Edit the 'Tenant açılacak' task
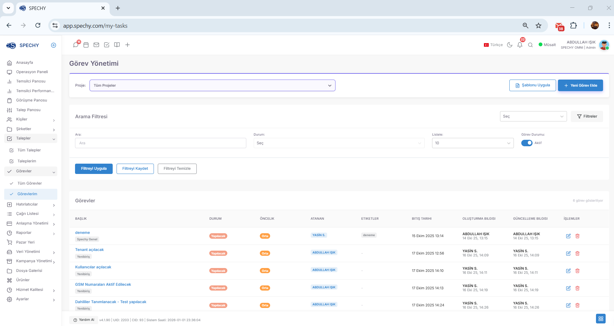614x326 pixels. (x=568, y=254)
